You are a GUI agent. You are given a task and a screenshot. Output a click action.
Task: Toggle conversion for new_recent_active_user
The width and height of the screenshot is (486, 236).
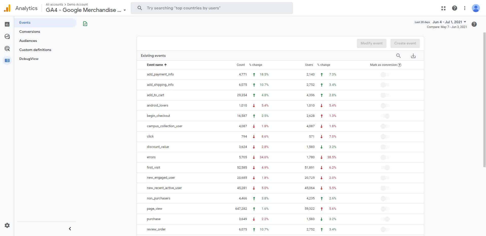(385, 188)
